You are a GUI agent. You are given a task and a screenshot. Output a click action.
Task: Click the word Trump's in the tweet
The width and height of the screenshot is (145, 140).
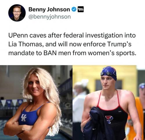[x=119, y=44]
